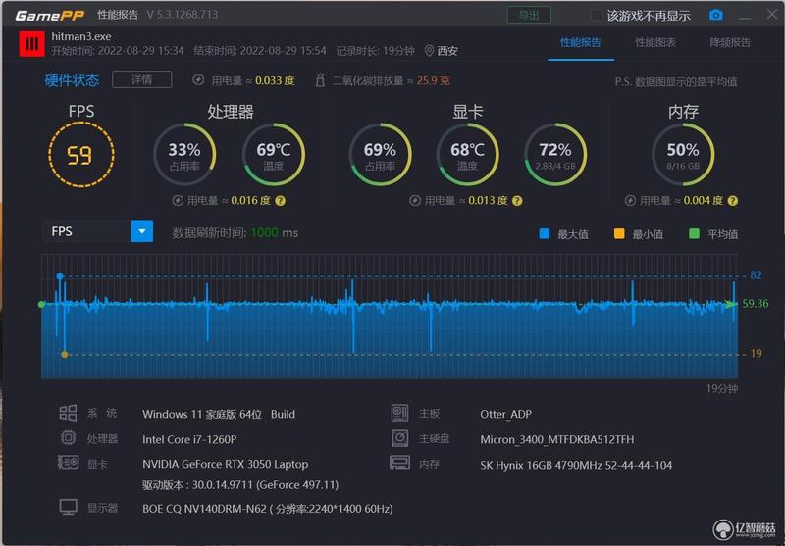Screen dimensions: 785x546
Task: Click the monitor icon beside 显示器
Action: [x=68, y=507]
